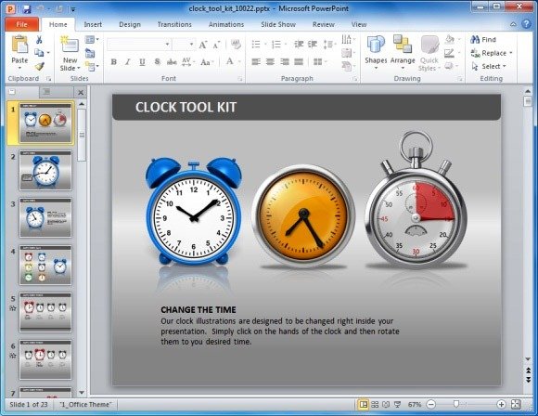
Task: Open PowerPoint Help question mark
Action: point(526,24)
